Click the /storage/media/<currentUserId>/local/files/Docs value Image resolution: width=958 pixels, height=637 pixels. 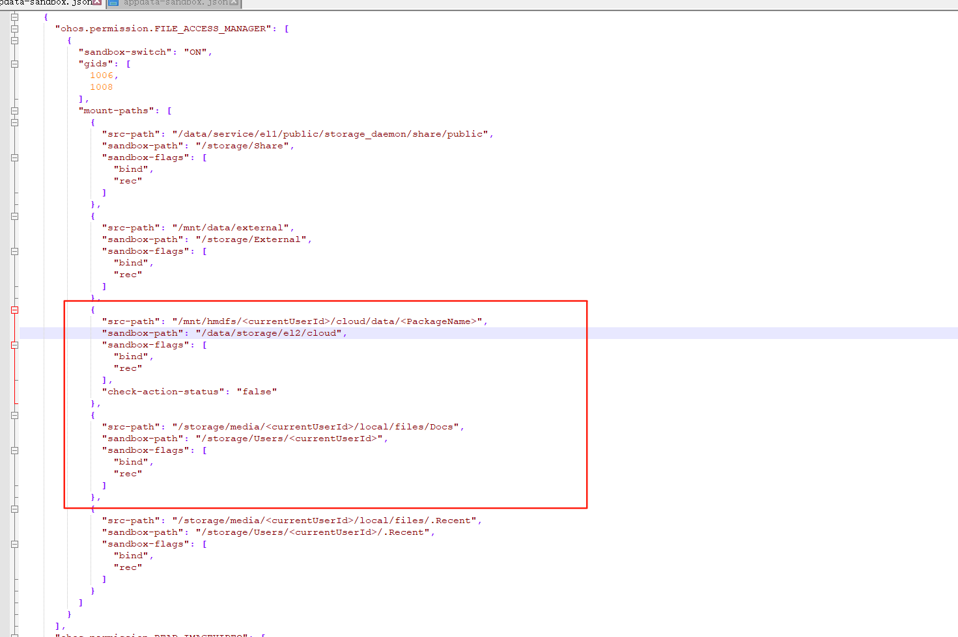[316, 427]
